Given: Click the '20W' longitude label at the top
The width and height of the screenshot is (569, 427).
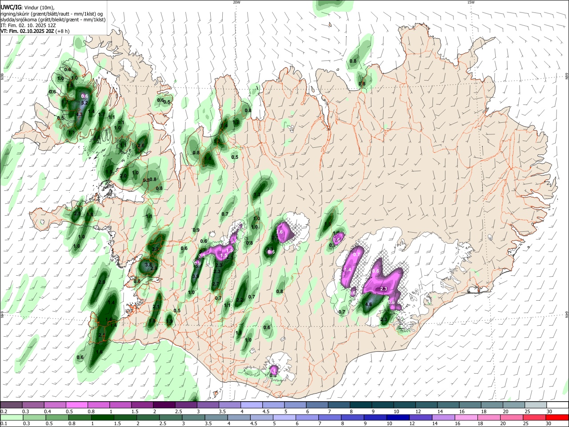Looking at the screenshot, I should 236,2.
